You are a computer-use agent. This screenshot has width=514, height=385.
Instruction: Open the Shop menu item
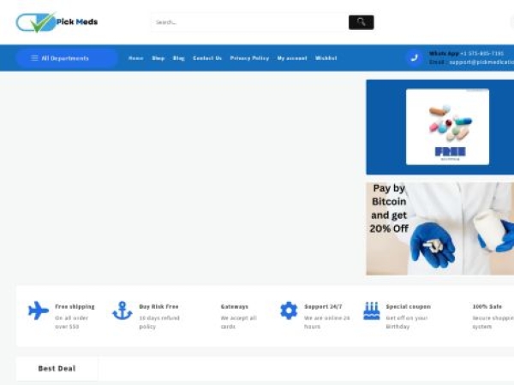coord(158,58)
